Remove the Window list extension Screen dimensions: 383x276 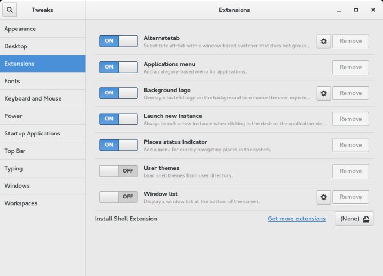coord(351,197)
